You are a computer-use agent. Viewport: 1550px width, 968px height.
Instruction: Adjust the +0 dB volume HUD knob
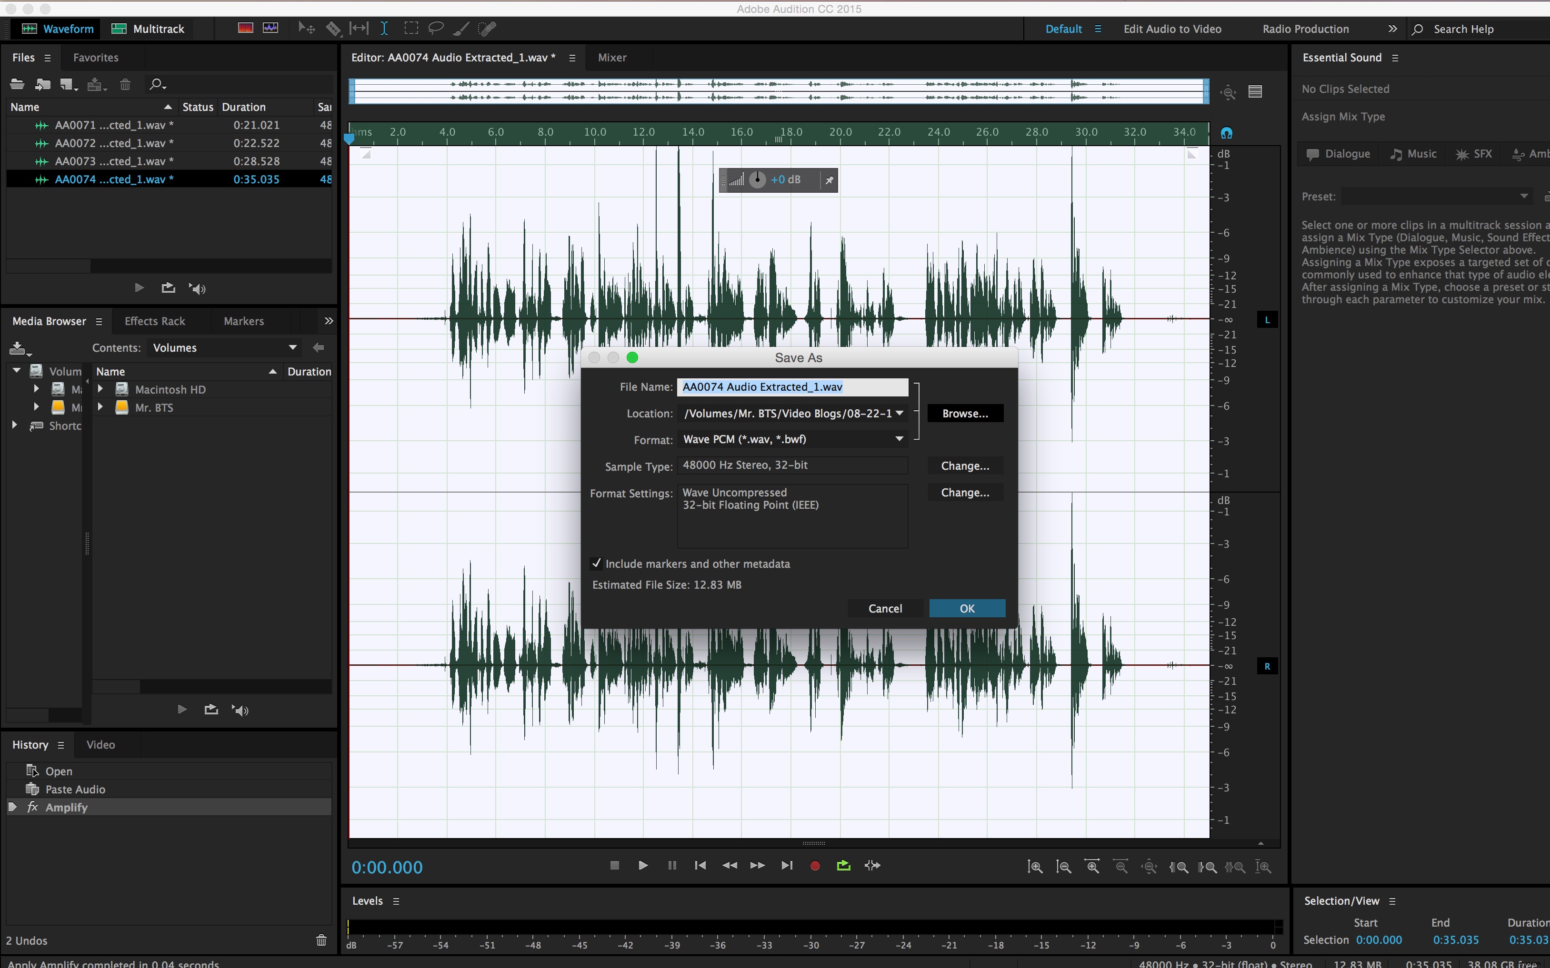[x=758, y=180]
